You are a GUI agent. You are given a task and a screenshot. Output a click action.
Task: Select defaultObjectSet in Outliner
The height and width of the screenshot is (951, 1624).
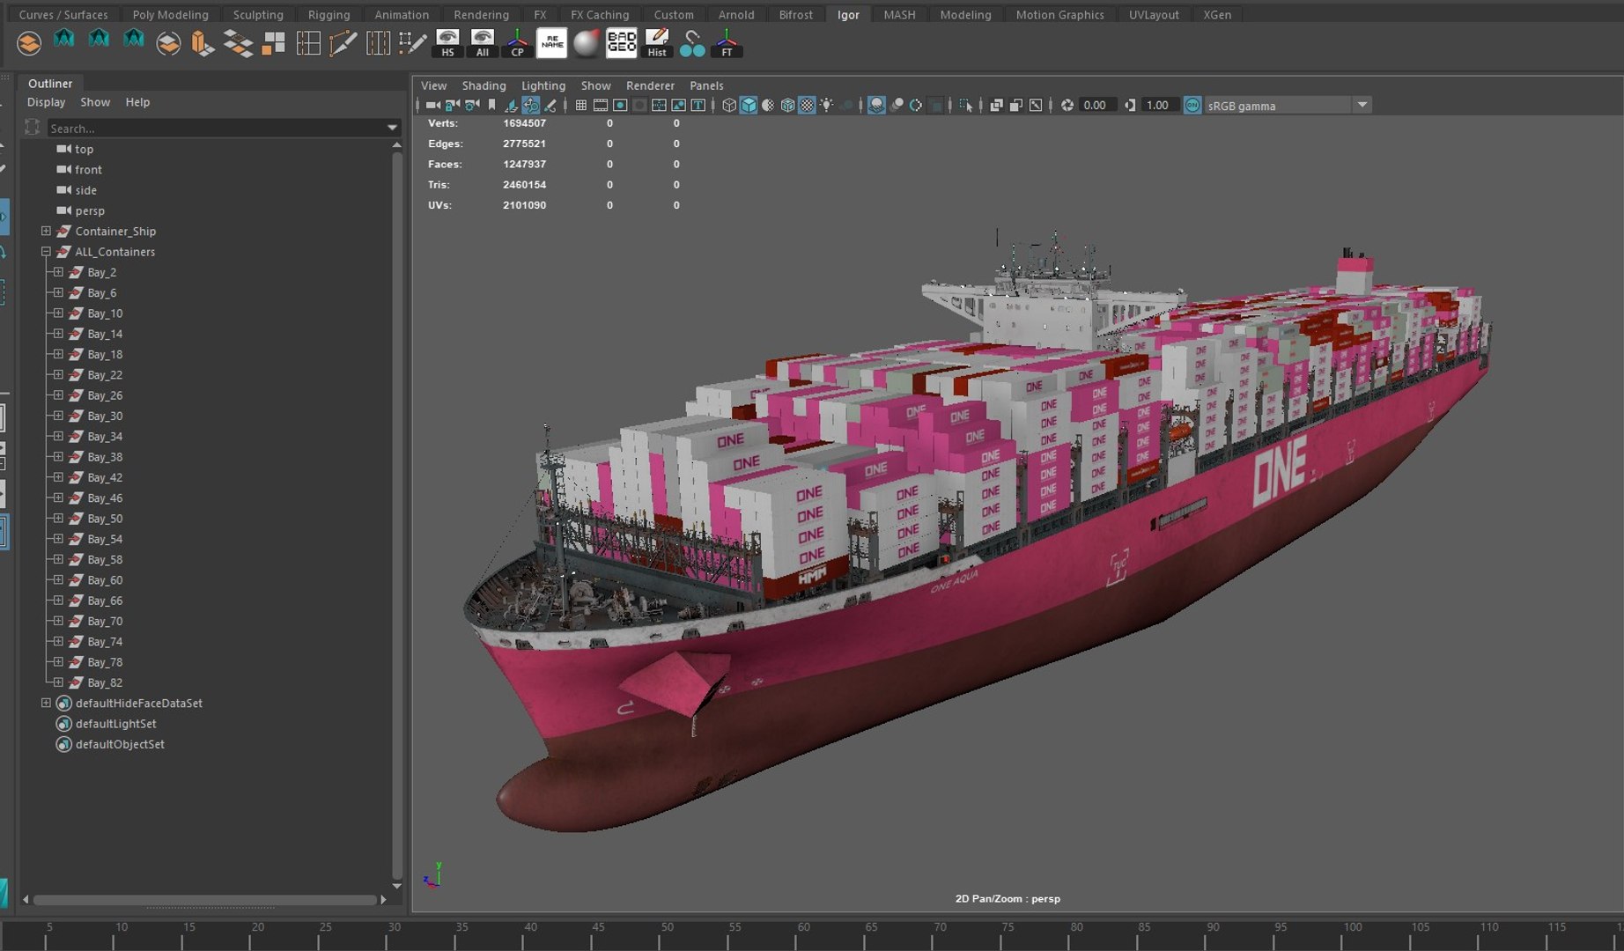click(120, 744)
